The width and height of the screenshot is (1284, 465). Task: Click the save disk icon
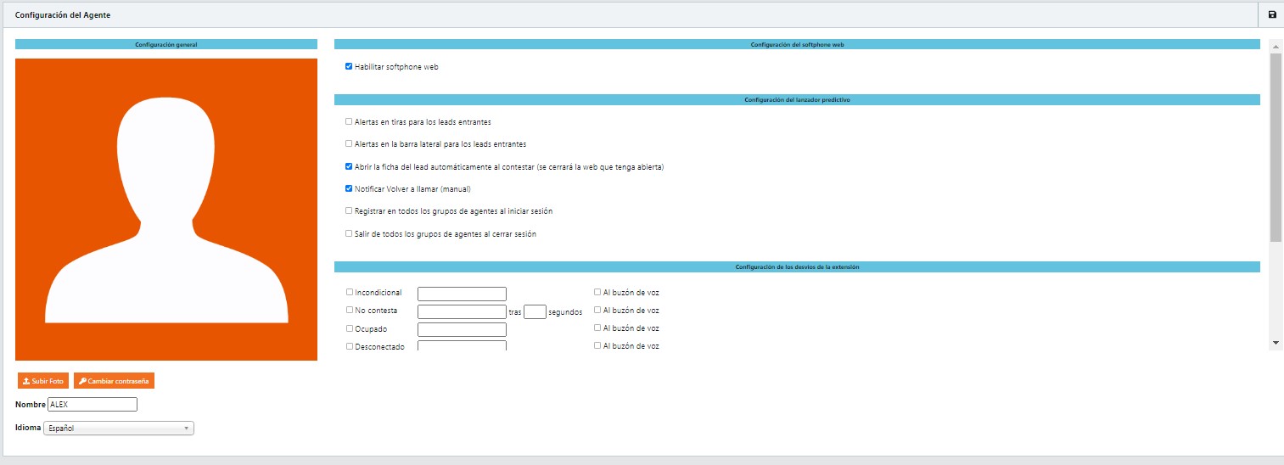coord(1271,15)
